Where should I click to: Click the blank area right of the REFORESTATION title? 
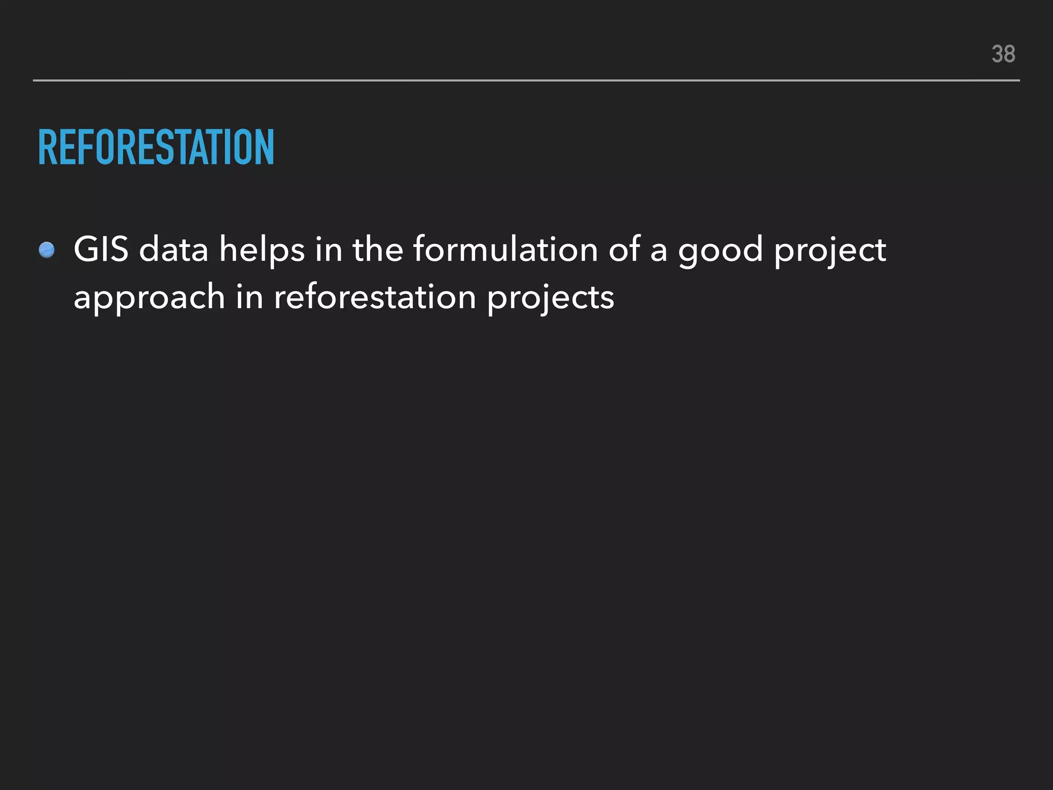tap(643, 148)
